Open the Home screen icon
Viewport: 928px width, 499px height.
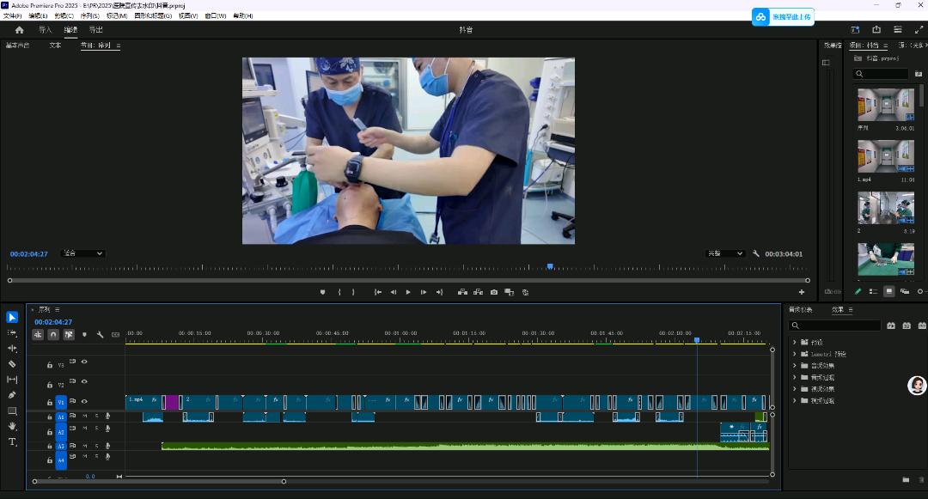[x=19, y=30]
